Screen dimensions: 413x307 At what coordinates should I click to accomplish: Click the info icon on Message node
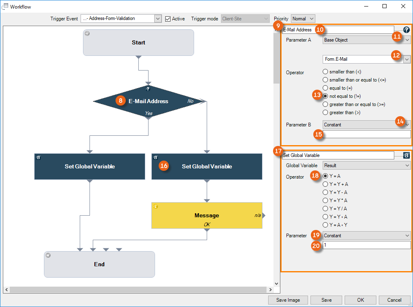[x=155, y=207]
